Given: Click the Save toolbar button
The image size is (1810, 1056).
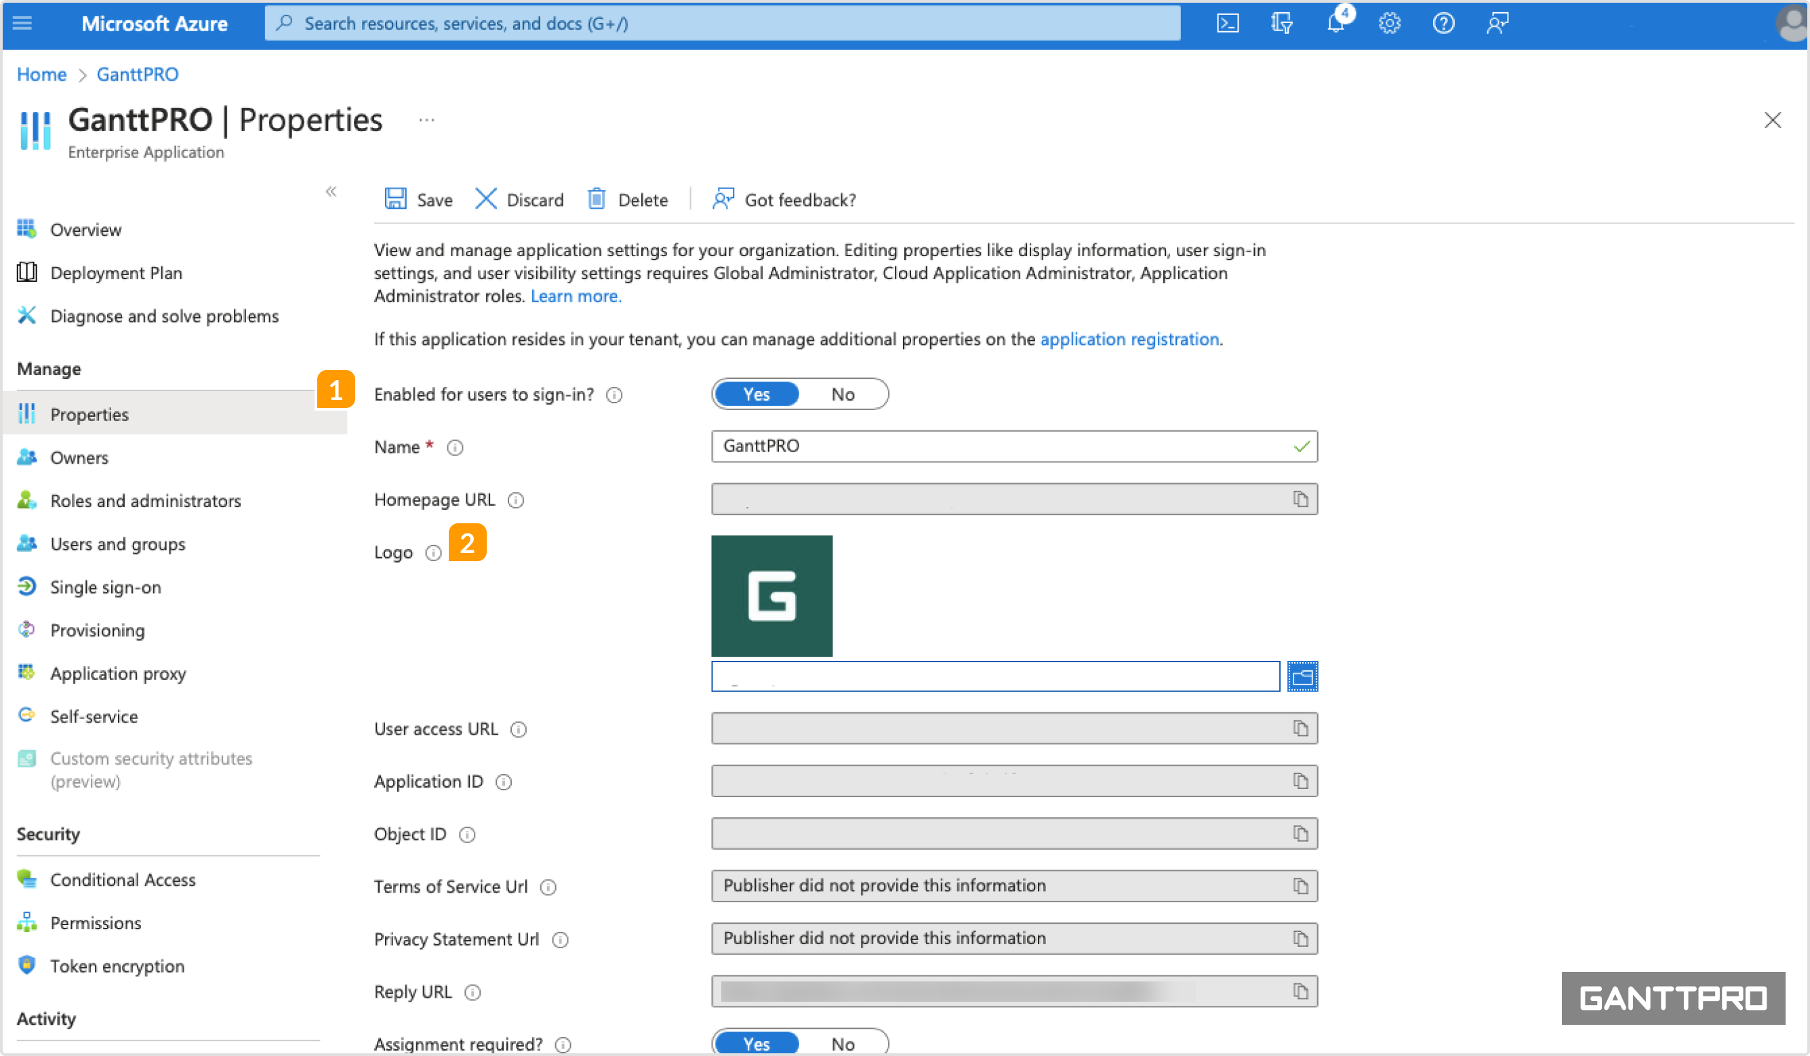Looking at the screenshot, I should coord(419,199).
